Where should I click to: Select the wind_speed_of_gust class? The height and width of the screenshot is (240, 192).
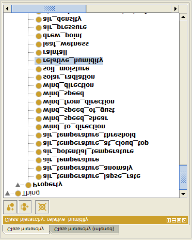tap(75, 110)
